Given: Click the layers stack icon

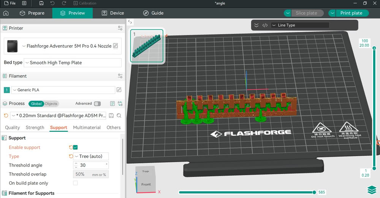Looking at the screenshot, I should [372, 190].
